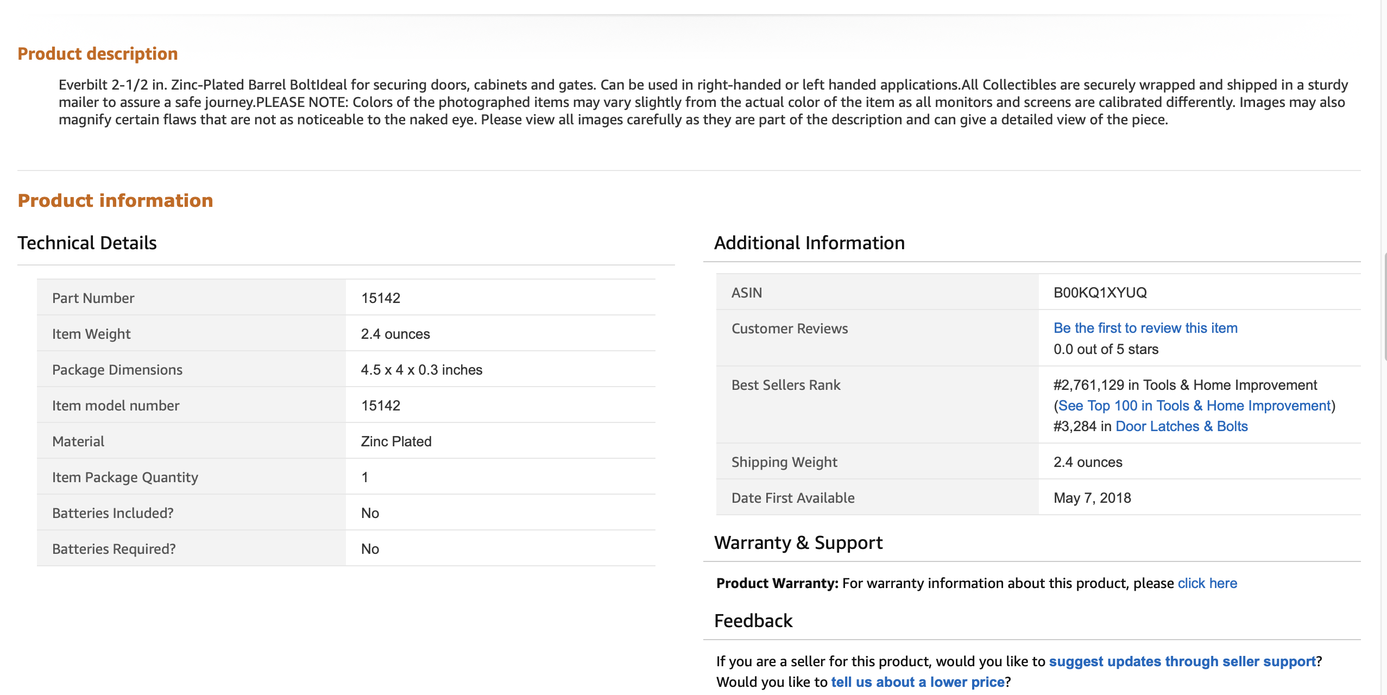Open the Door Latches & Bolts category

1181,426
